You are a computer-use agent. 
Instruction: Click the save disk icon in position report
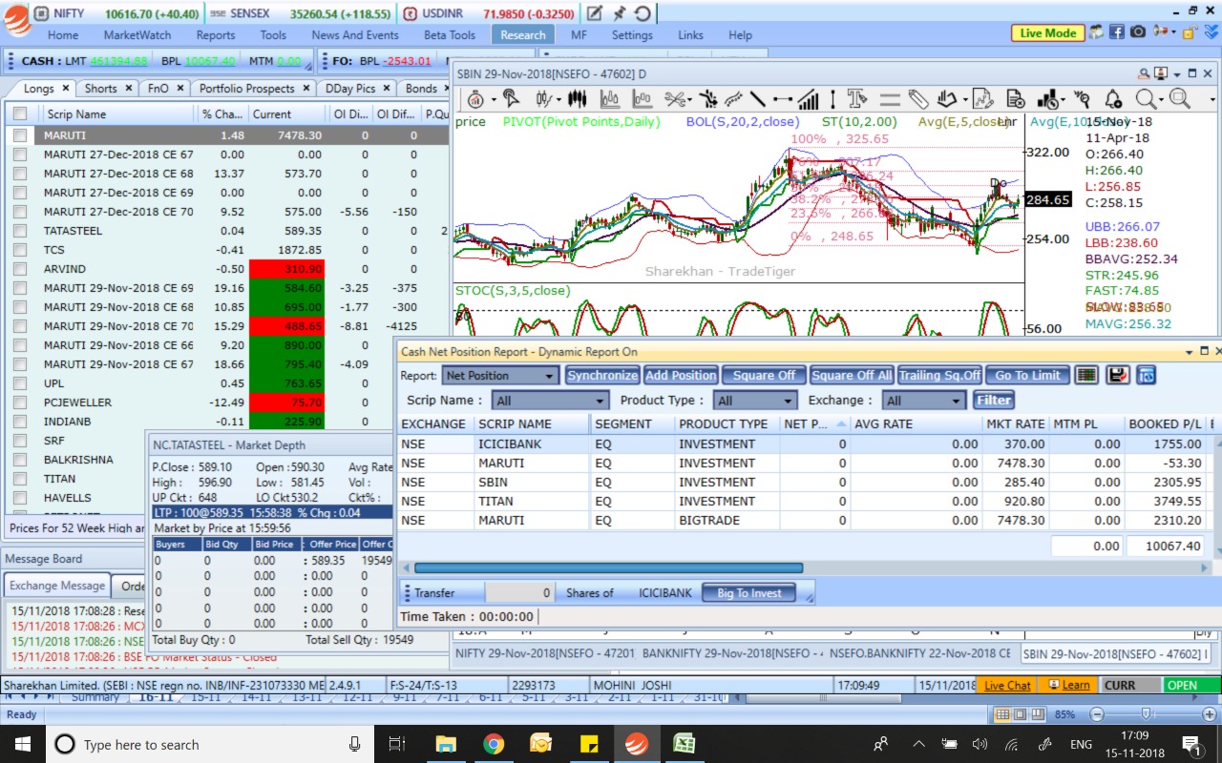point(1117,375)
